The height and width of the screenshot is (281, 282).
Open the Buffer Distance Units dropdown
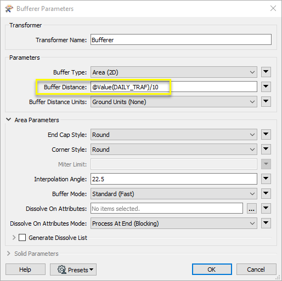coord(174,102)
